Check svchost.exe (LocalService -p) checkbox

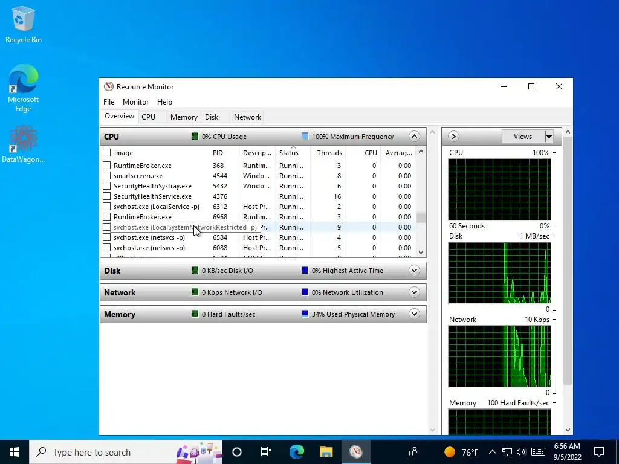coord(106,207)
